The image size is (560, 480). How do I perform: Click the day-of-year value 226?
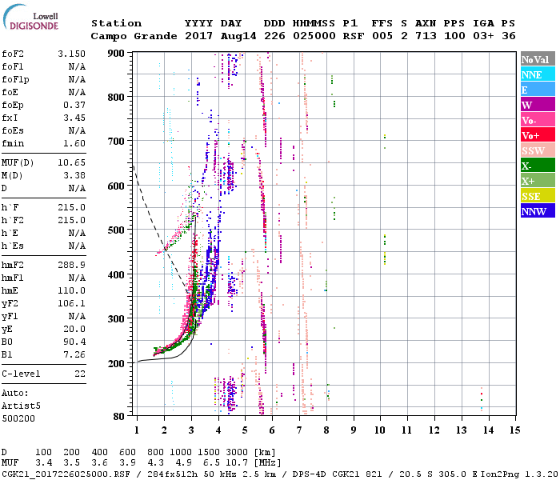[274, 36]
